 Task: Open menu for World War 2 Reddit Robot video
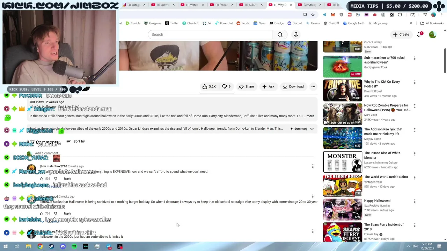tap(415, 177)
